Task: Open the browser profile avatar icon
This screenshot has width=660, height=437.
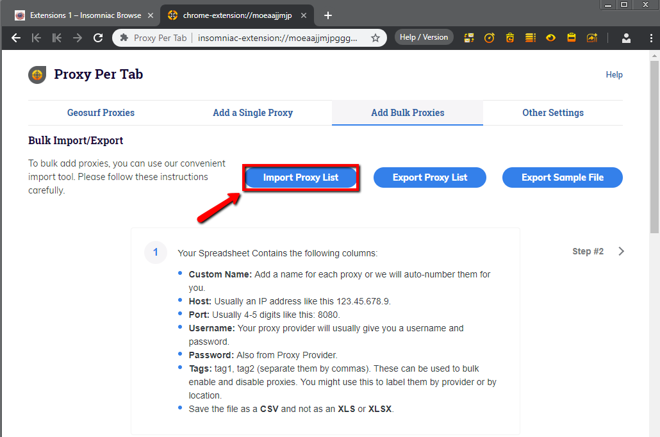Action: (626, 38)
